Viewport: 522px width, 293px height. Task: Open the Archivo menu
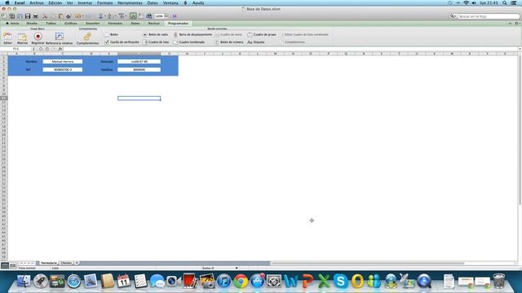click(37, 2)
